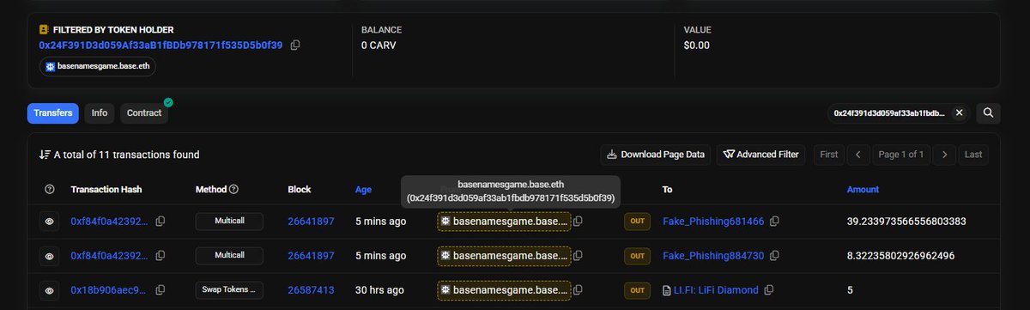Click basenamesgame.base.eth name tag under holder address

pyautogui.click(x=98, y=66)
